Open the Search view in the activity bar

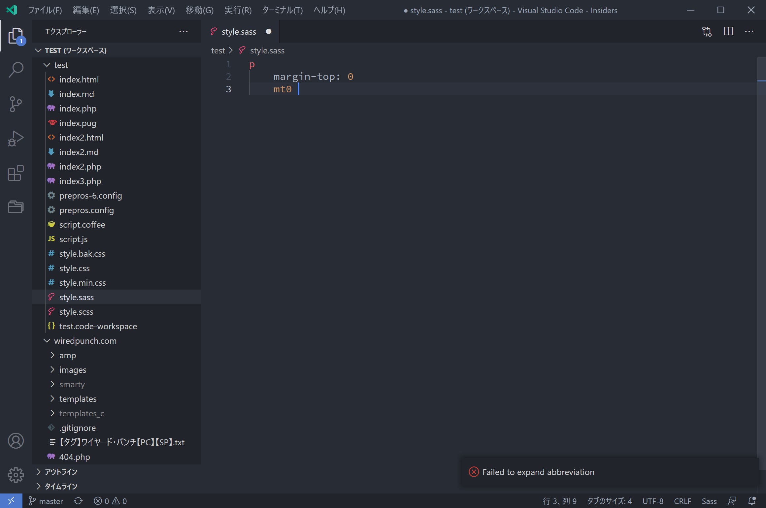(x=15, y=69)
